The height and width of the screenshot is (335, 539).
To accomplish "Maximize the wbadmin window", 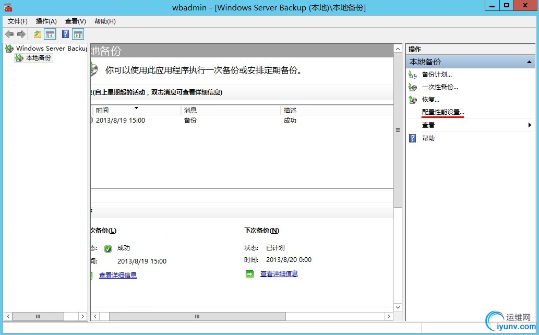I will click(x=506, y=6).
